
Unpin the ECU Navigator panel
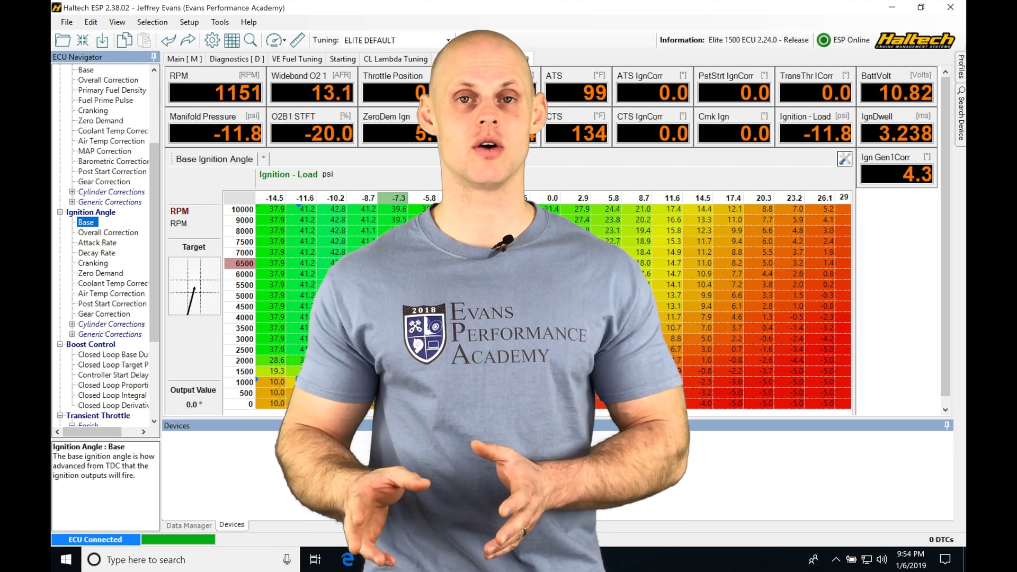(153, 57)
